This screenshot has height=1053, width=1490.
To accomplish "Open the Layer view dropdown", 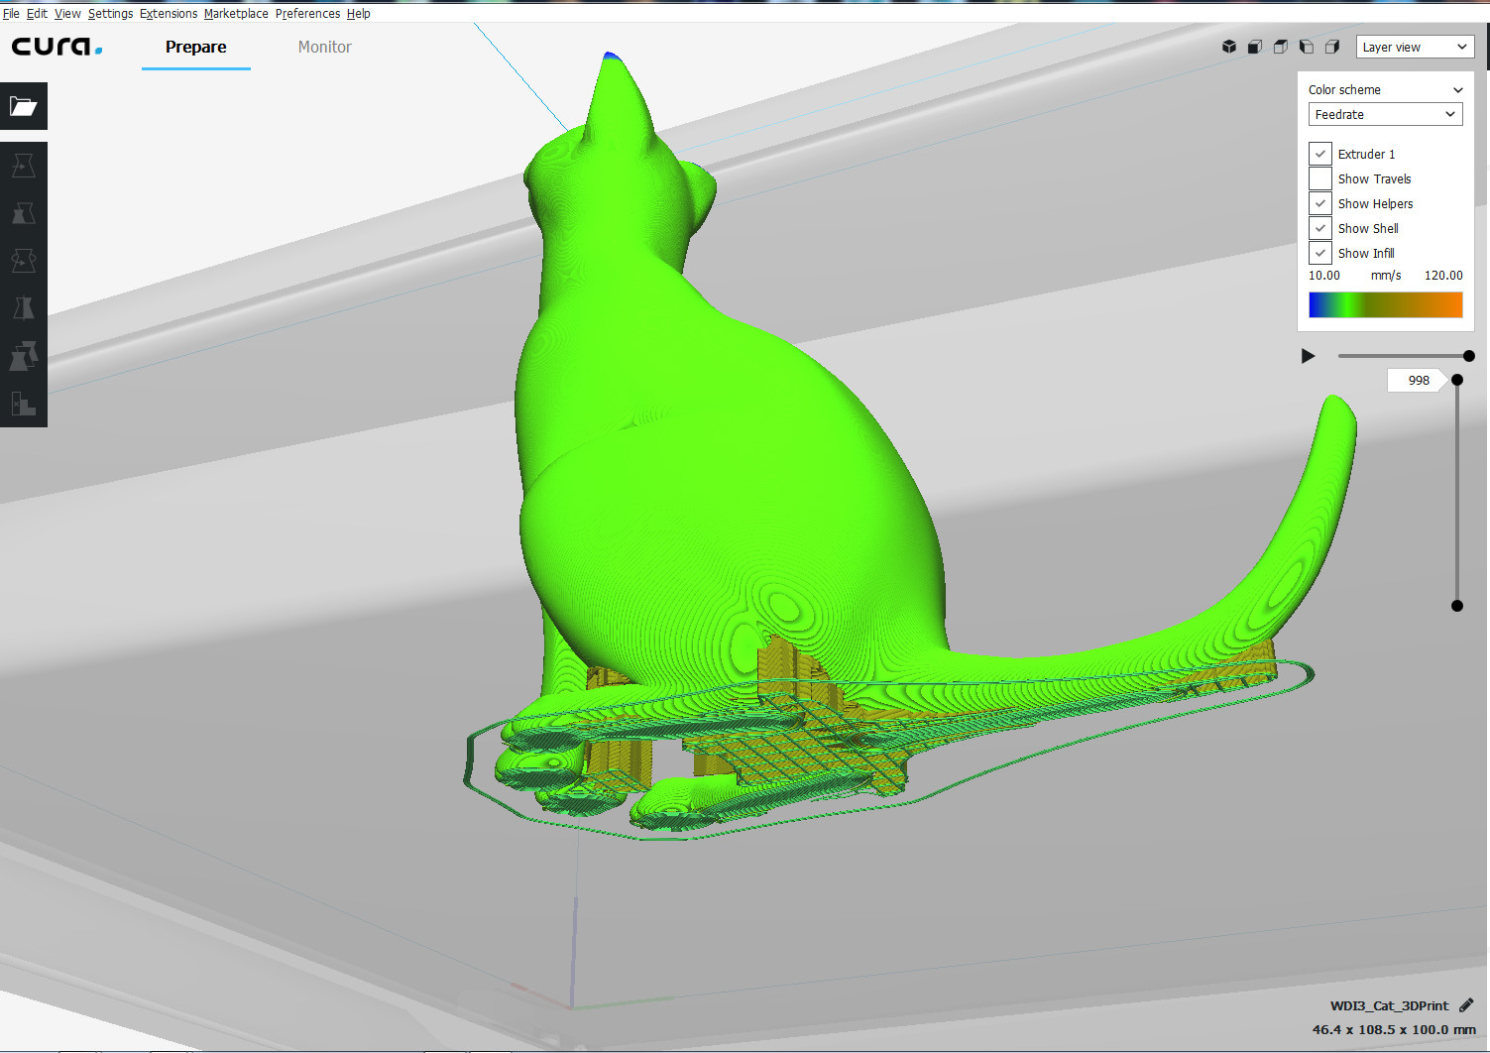I will 1415,47.
